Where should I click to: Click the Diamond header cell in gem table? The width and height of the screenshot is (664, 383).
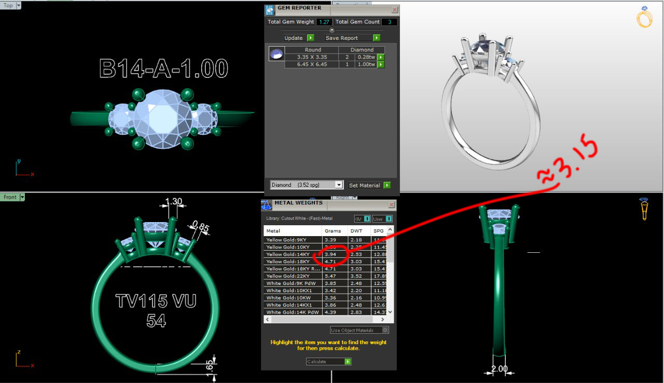362,50
